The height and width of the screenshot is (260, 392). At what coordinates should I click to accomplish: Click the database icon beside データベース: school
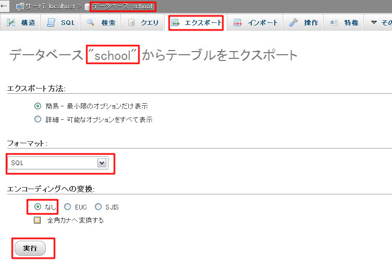87,7
